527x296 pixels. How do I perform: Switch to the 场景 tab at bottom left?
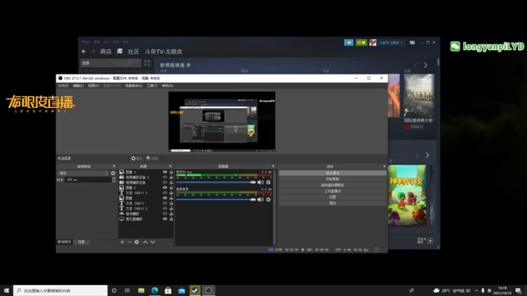(81, 242)
